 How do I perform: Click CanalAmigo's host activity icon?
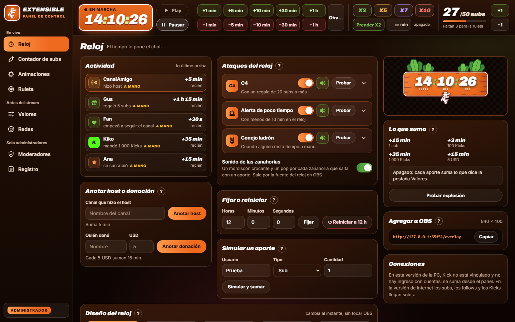[94, 83]
